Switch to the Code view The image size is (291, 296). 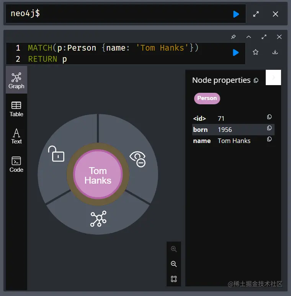16,164
